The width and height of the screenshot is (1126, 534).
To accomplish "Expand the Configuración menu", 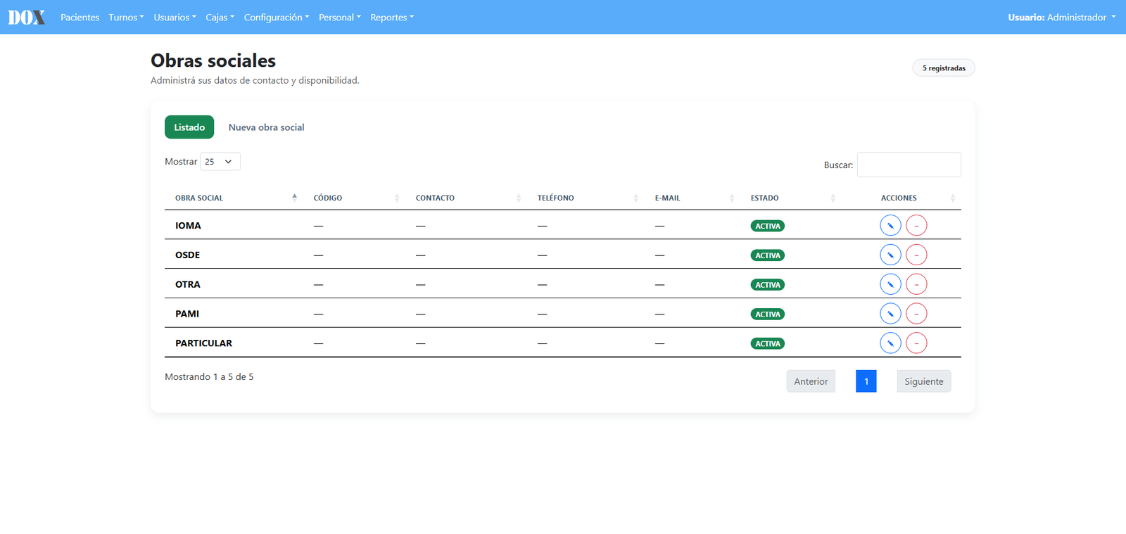I will [277, 17].
